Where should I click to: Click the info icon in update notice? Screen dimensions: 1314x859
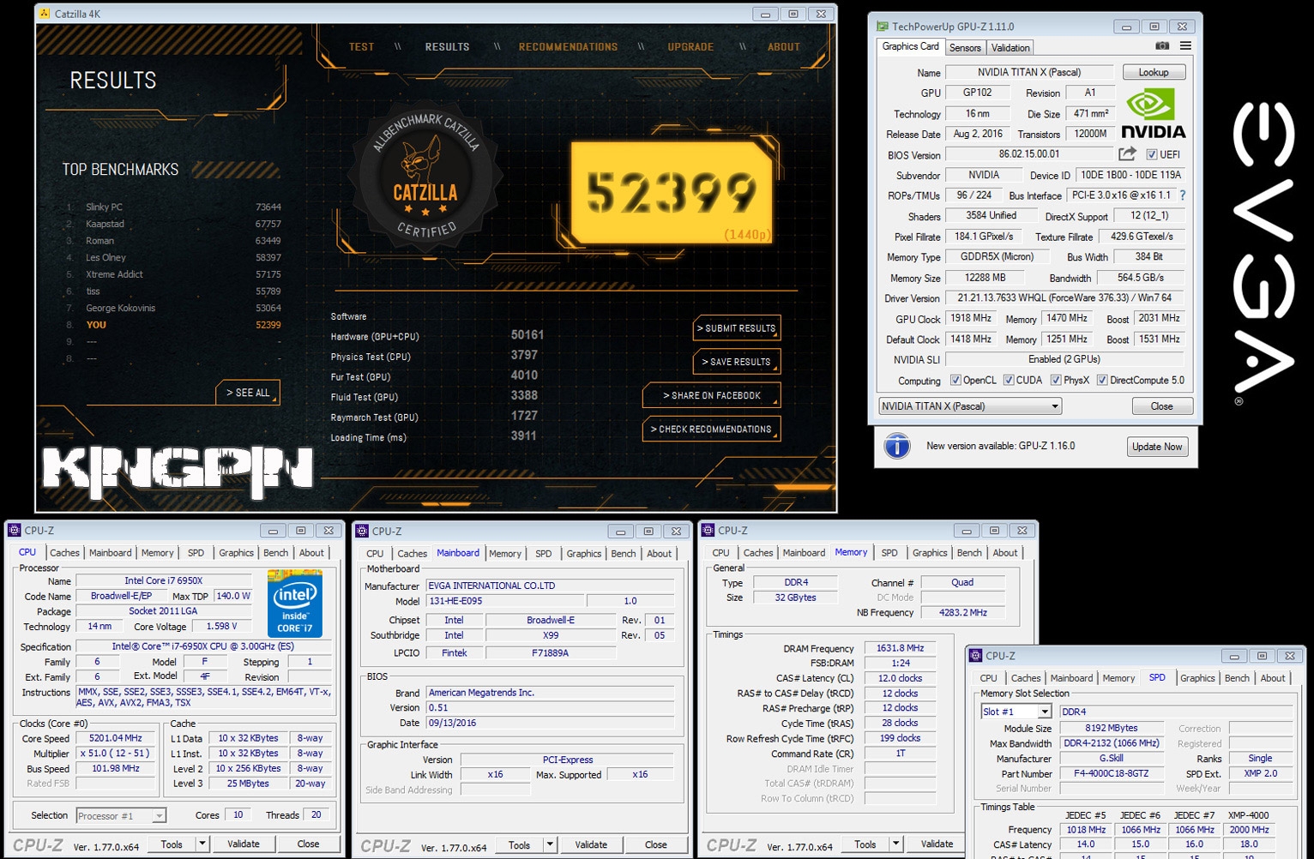(x=897, y=446)
